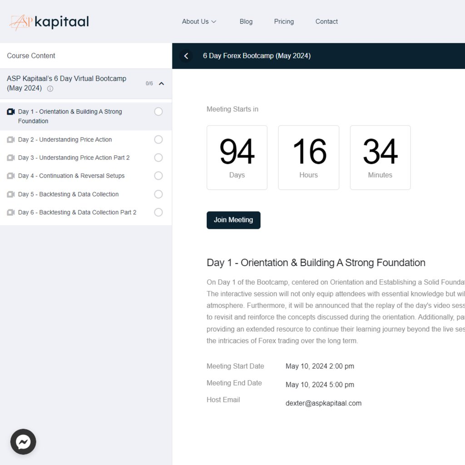Open Day 1 - Orientation & Building A Strong Foundation
Viewport: 465px width, 465px height.
[x=70, y=116]
